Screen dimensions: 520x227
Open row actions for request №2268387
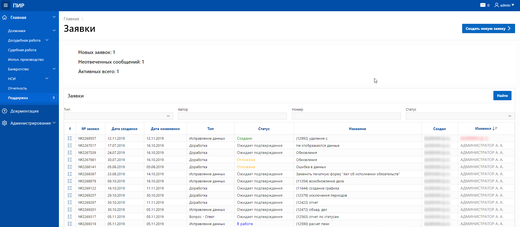pyautogui.click(x=70, y=174)
